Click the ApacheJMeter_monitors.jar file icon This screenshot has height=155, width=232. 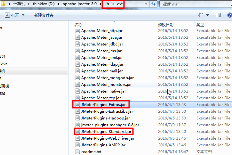[x=77, y=85]
